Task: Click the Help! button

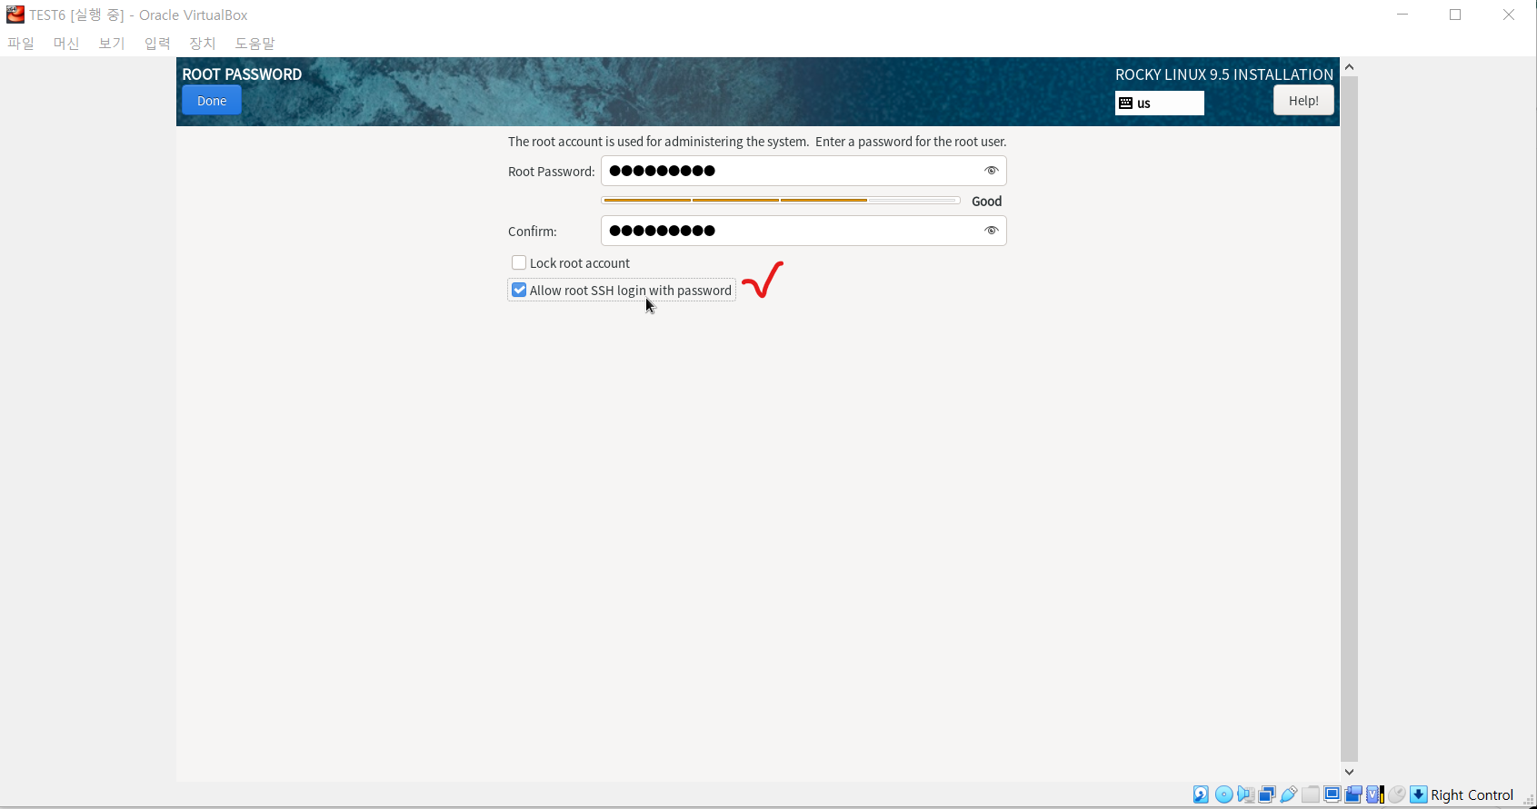Action: click(1303, 101)
